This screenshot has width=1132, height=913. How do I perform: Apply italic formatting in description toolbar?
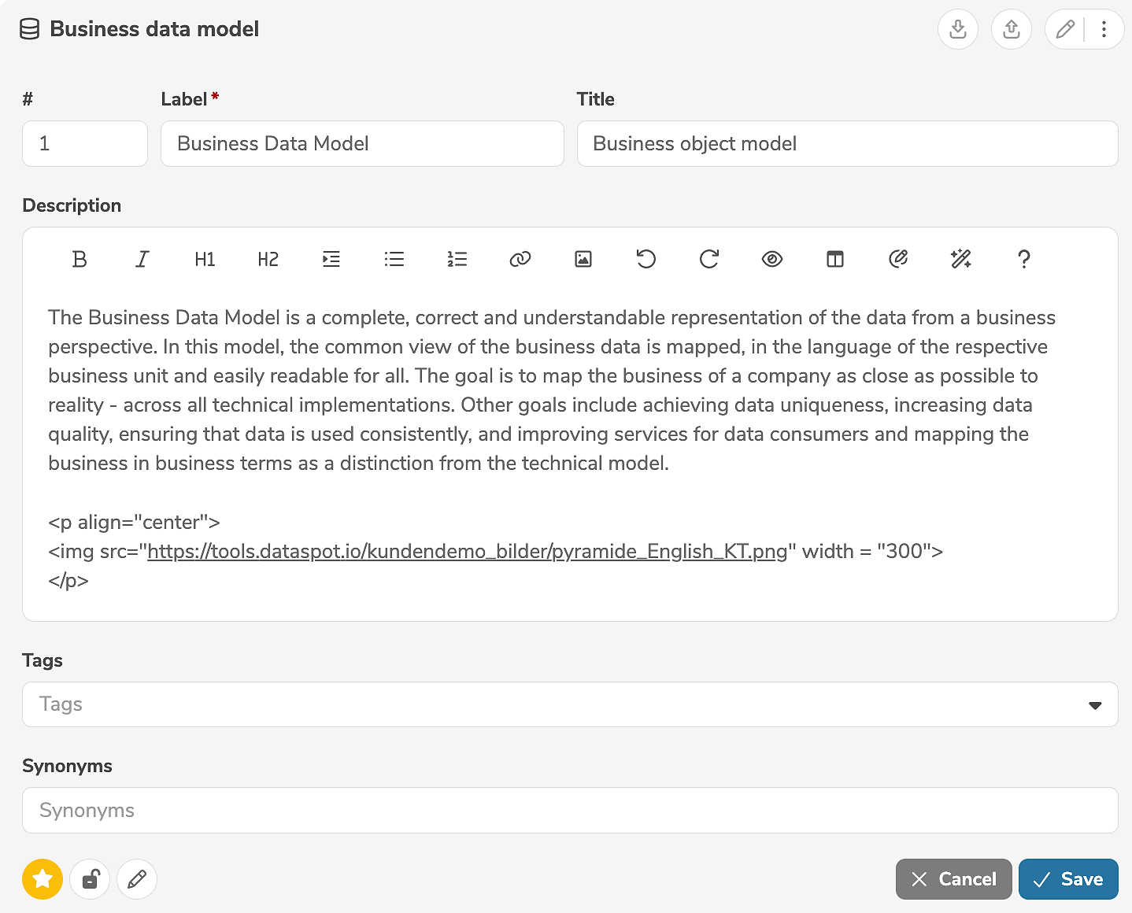pos(142,259)
